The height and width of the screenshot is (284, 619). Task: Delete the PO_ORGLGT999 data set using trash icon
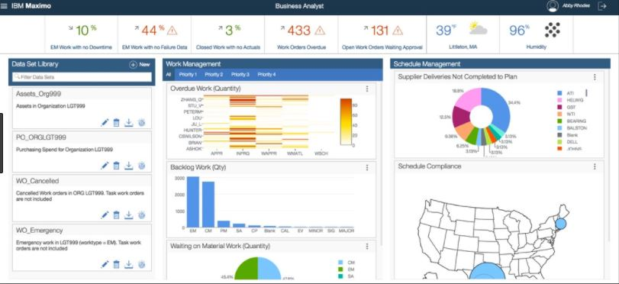tap(116, 166)
